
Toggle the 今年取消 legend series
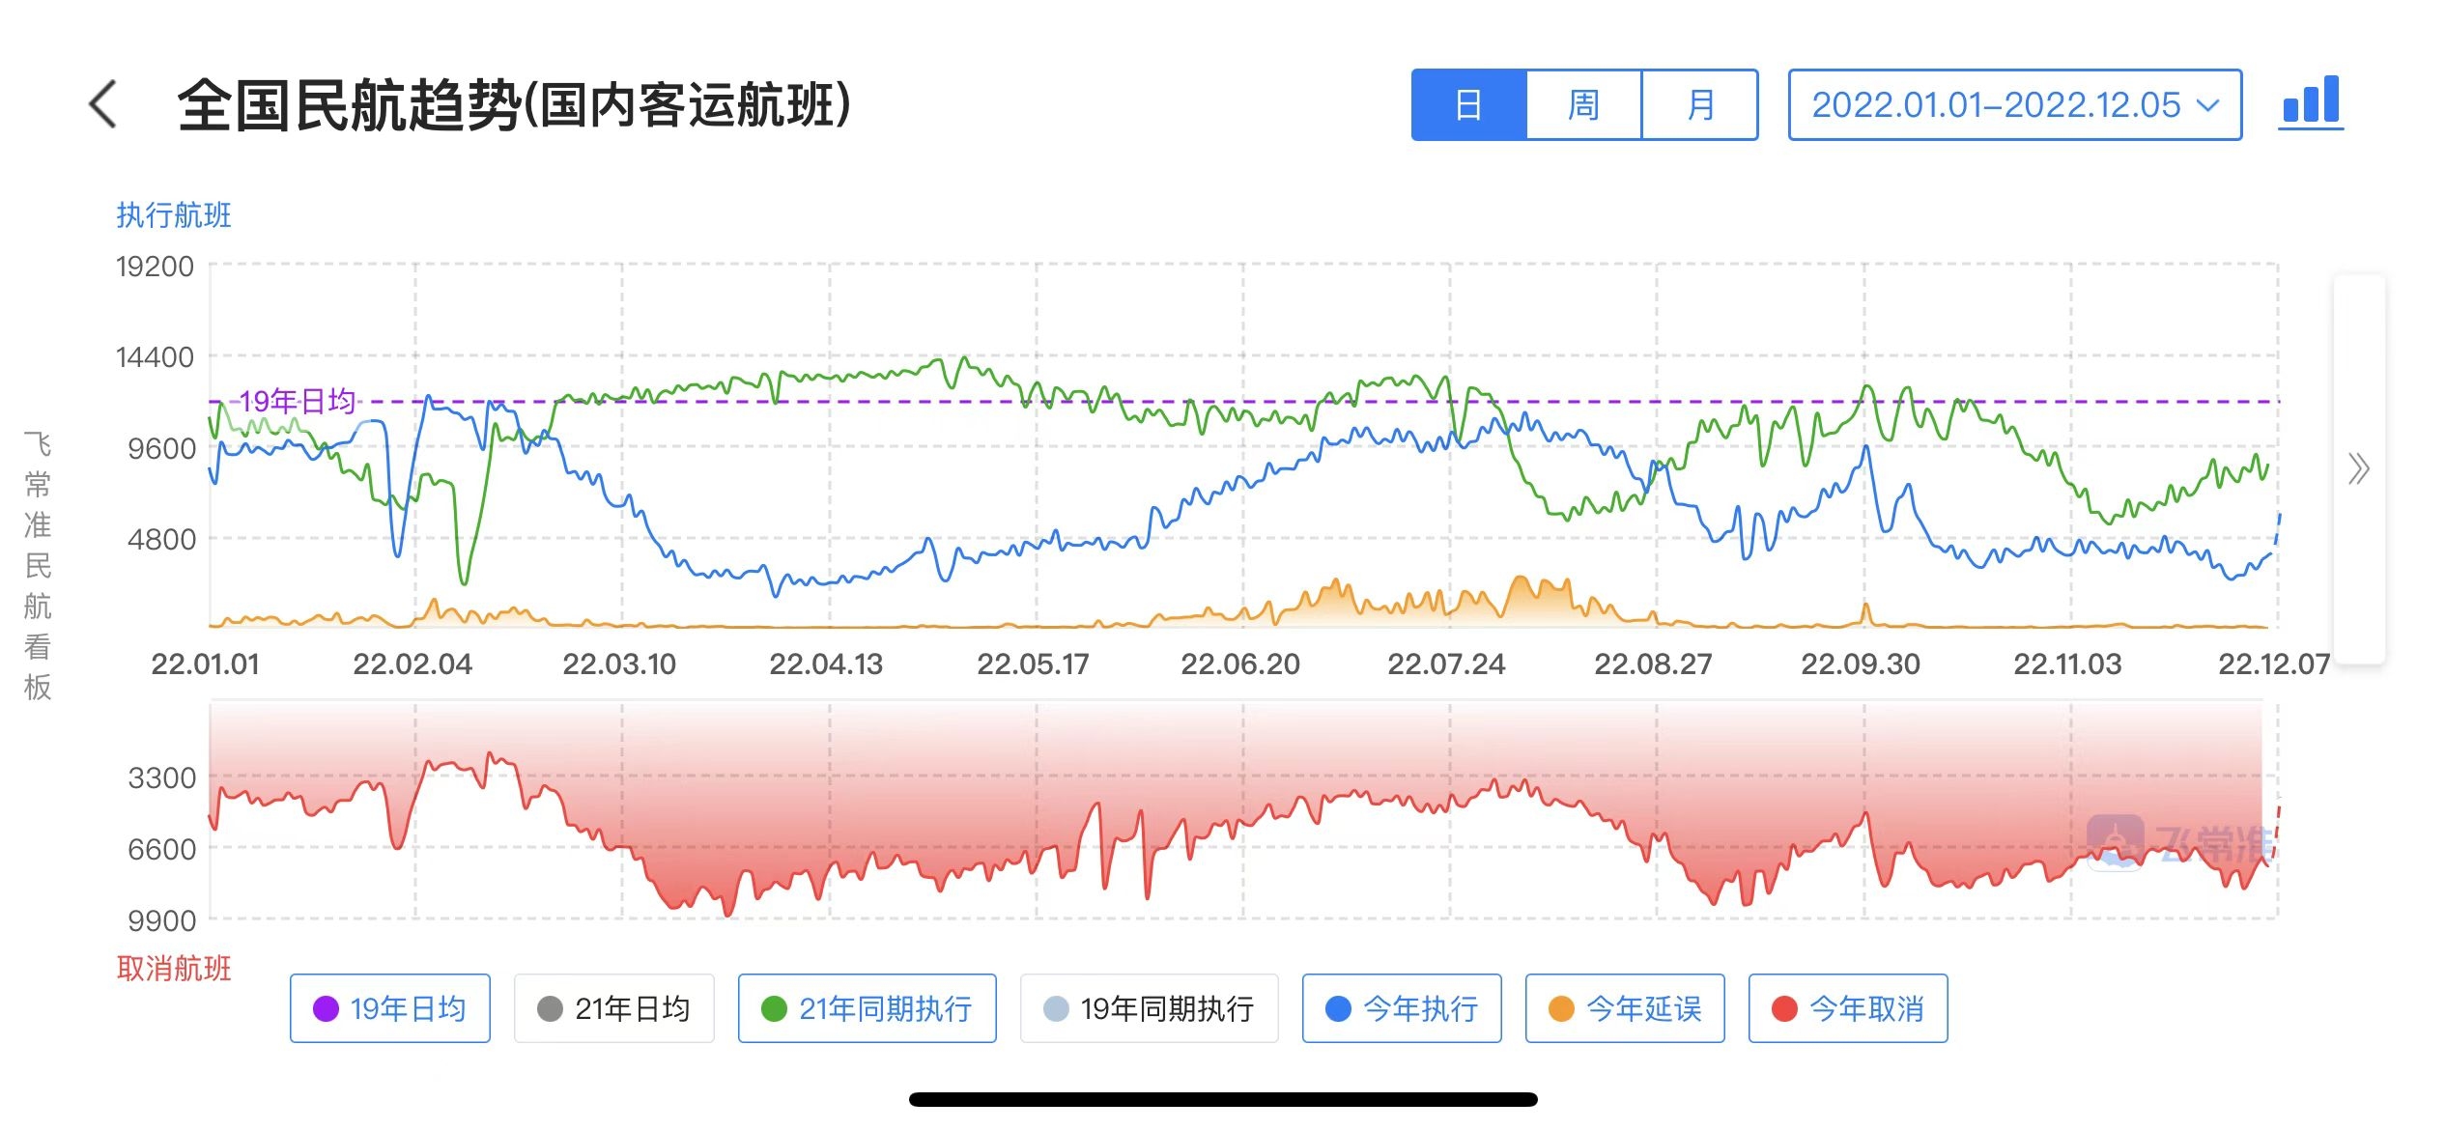(x=1848, y=1008)
